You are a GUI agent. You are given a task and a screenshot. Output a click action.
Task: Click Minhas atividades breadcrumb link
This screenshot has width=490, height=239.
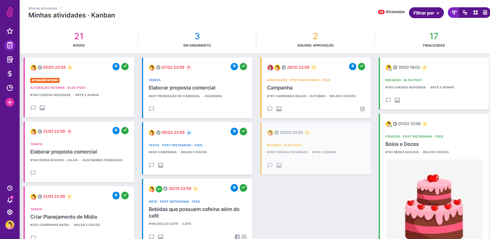42,8
